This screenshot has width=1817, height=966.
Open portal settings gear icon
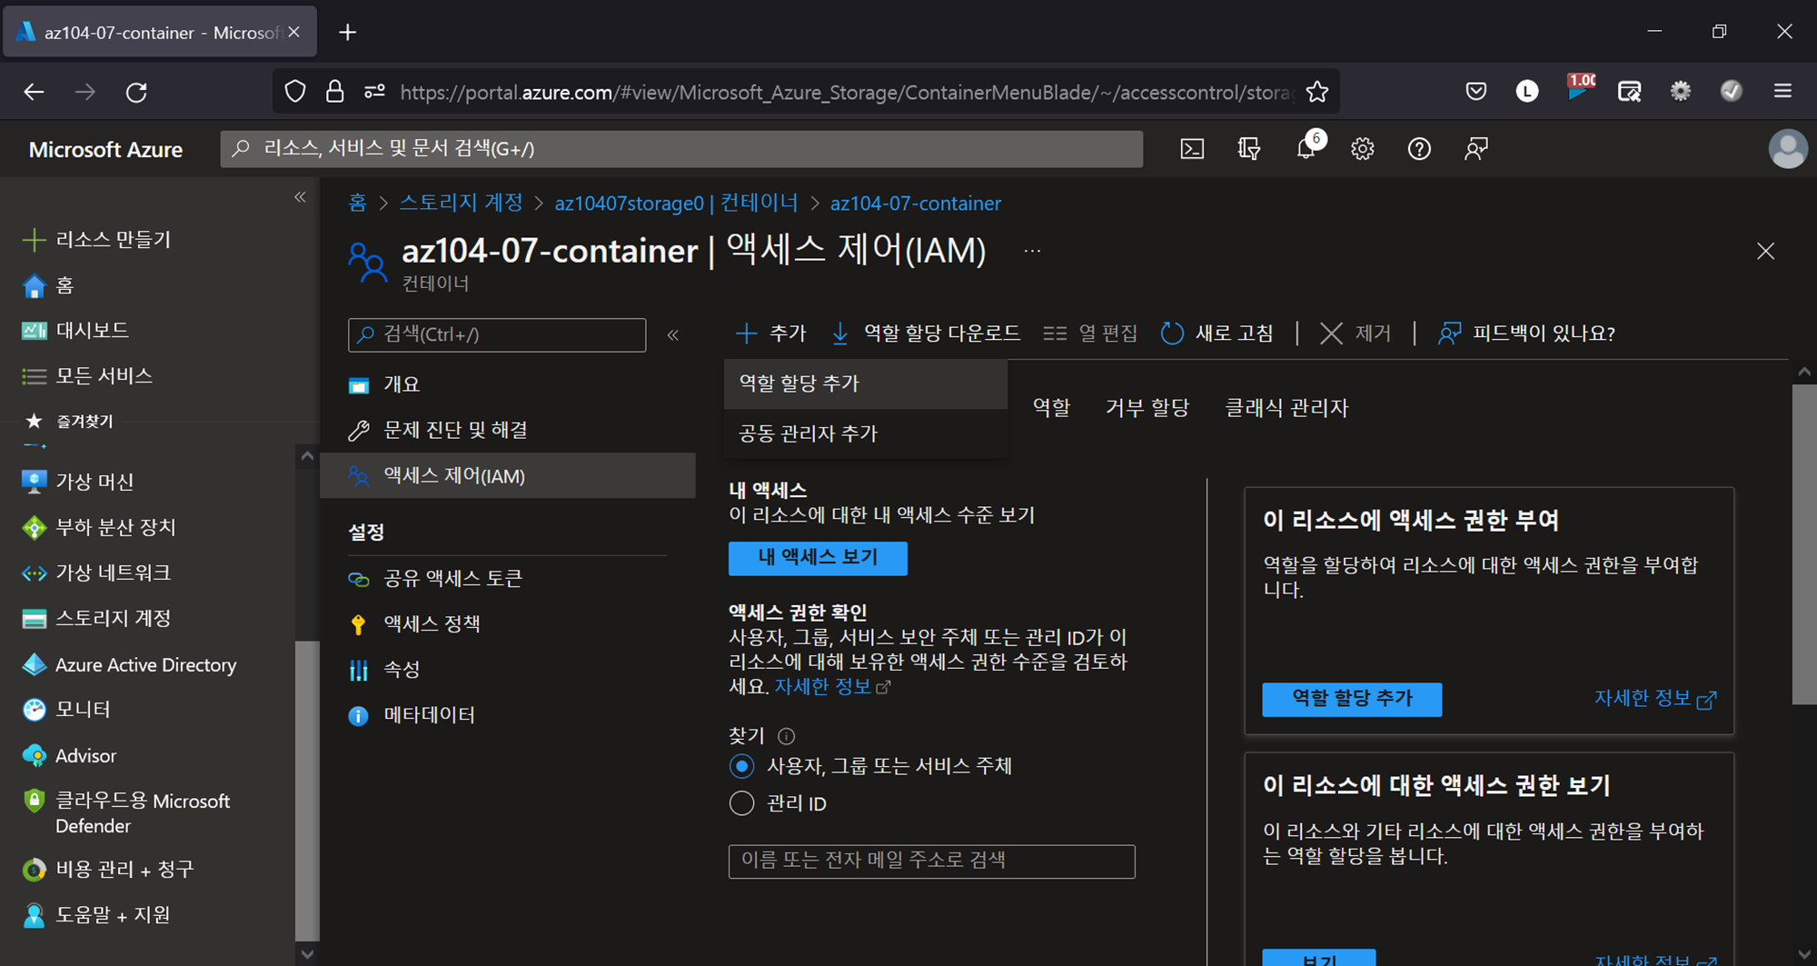click(x=1362, y=149)
